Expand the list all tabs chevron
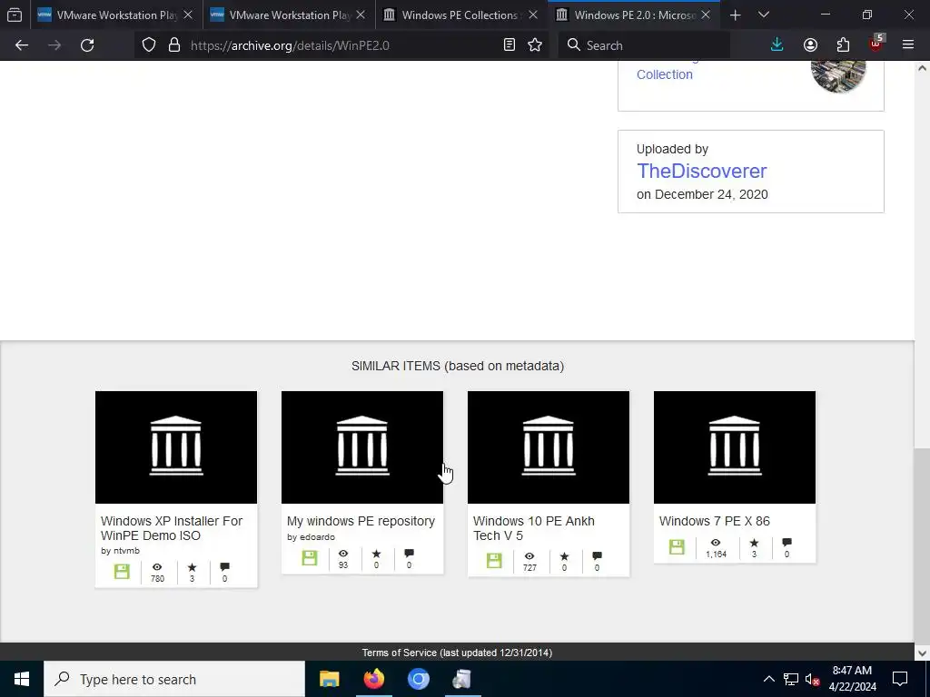Viewport: 930px width, 697px height. point(764,15)
